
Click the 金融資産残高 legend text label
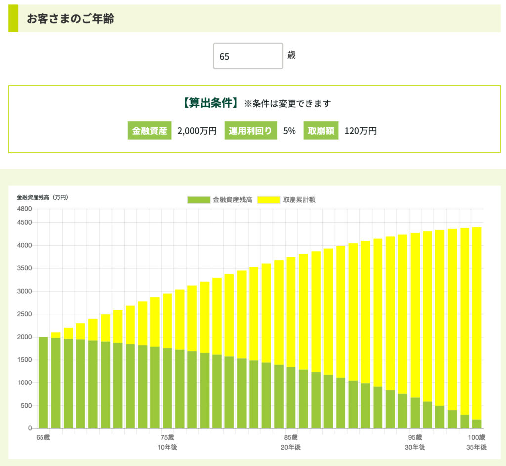pos(232,200)
